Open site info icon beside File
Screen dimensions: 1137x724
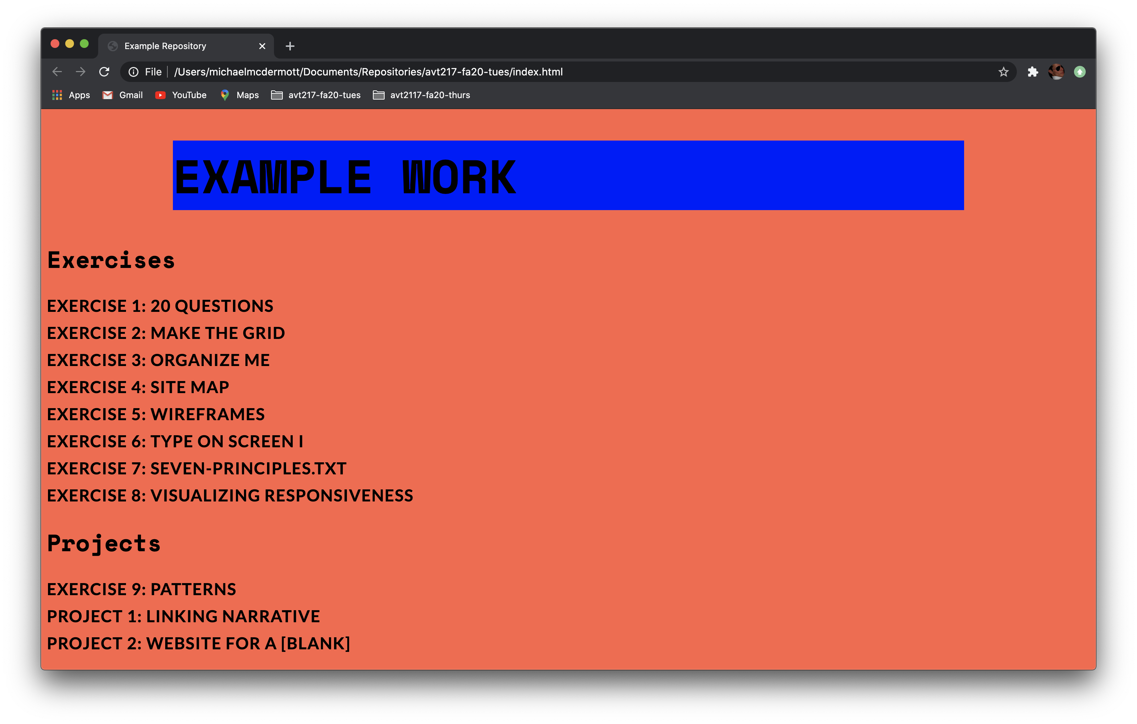pyautogui.click(x=134, y=72)
